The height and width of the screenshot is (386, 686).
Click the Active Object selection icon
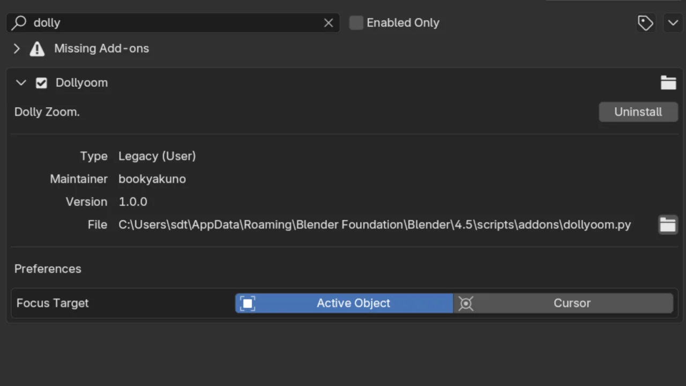tap(248, 303)
